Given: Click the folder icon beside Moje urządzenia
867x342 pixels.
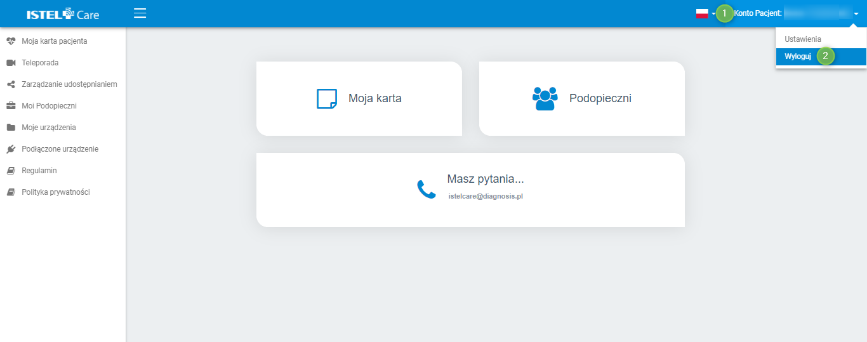Looking at the screenshot, I should tap(10, 128).
